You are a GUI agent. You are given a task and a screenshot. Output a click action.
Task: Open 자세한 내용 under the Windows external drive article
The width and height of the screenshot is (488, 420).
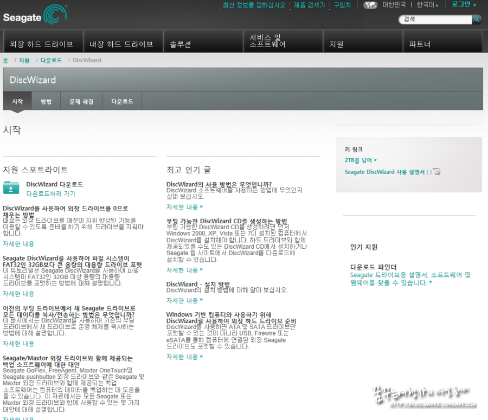coord(184,357)
